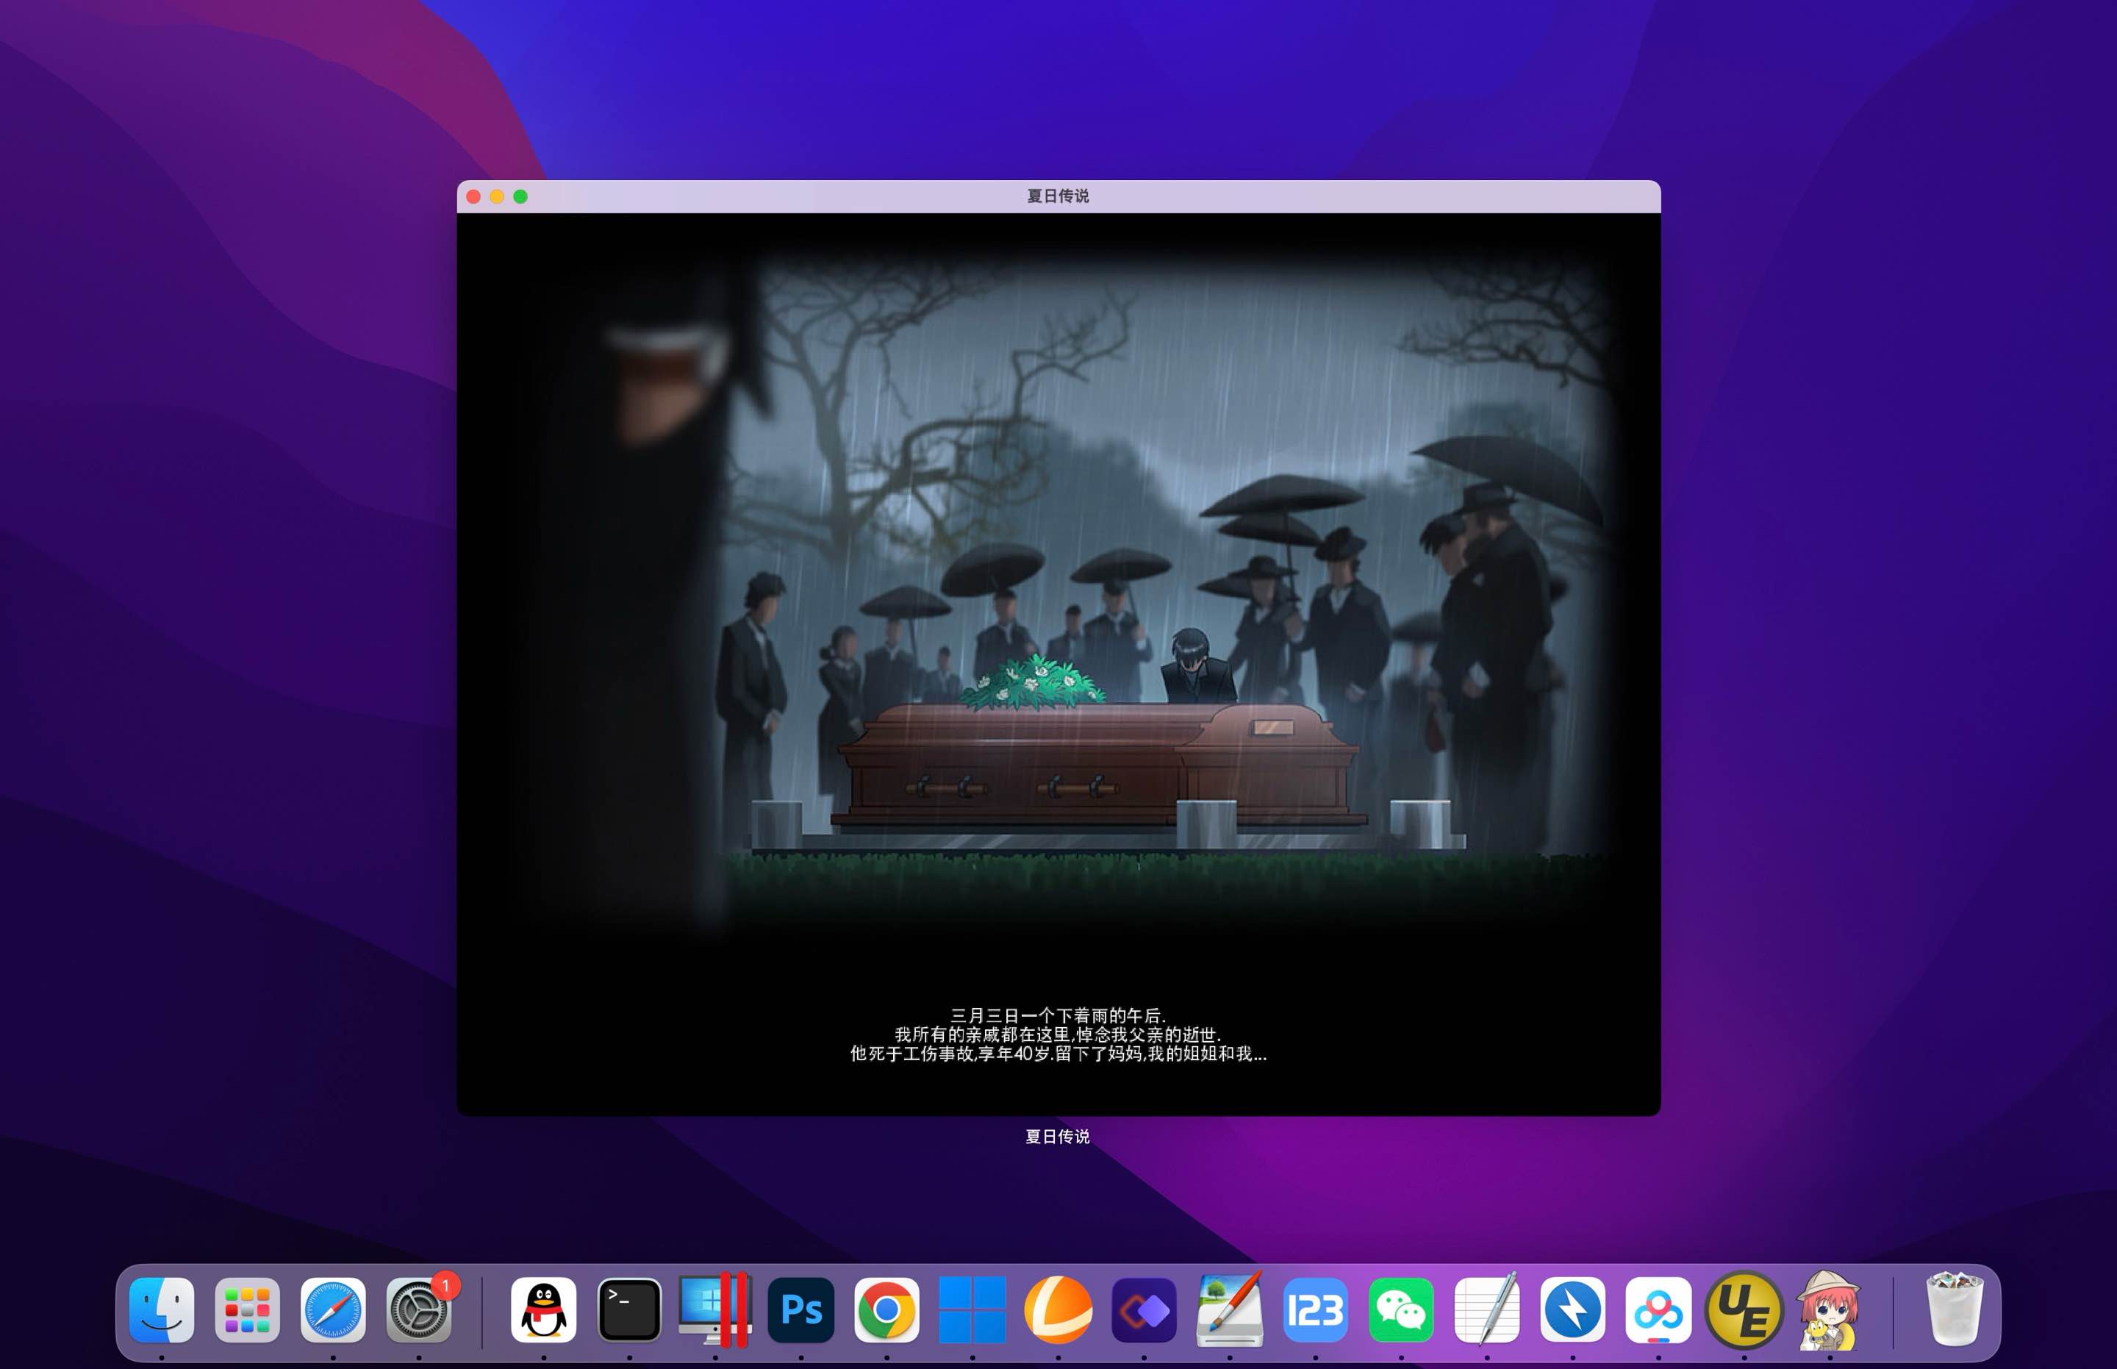This screenshot has height=1369, width=2117.
Task: Launch Photoshop from the Dock
Action: [800, 1310]
